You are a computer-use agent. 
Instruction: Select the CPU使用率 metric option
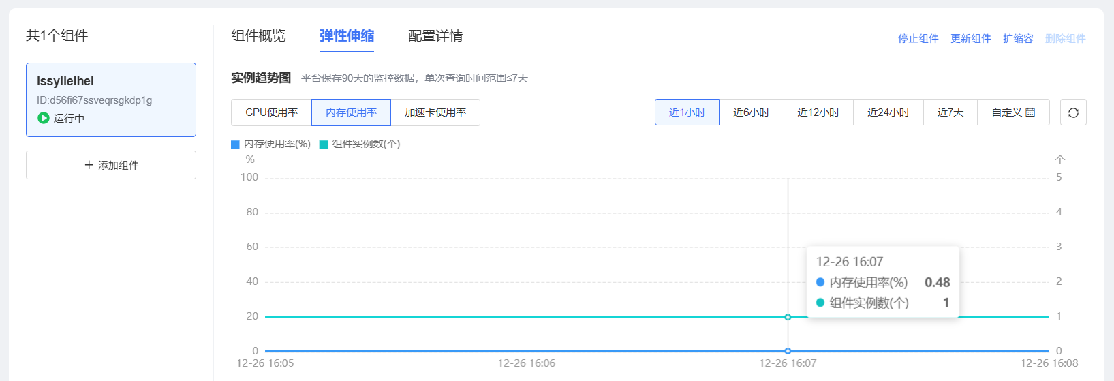pos(271,112)
